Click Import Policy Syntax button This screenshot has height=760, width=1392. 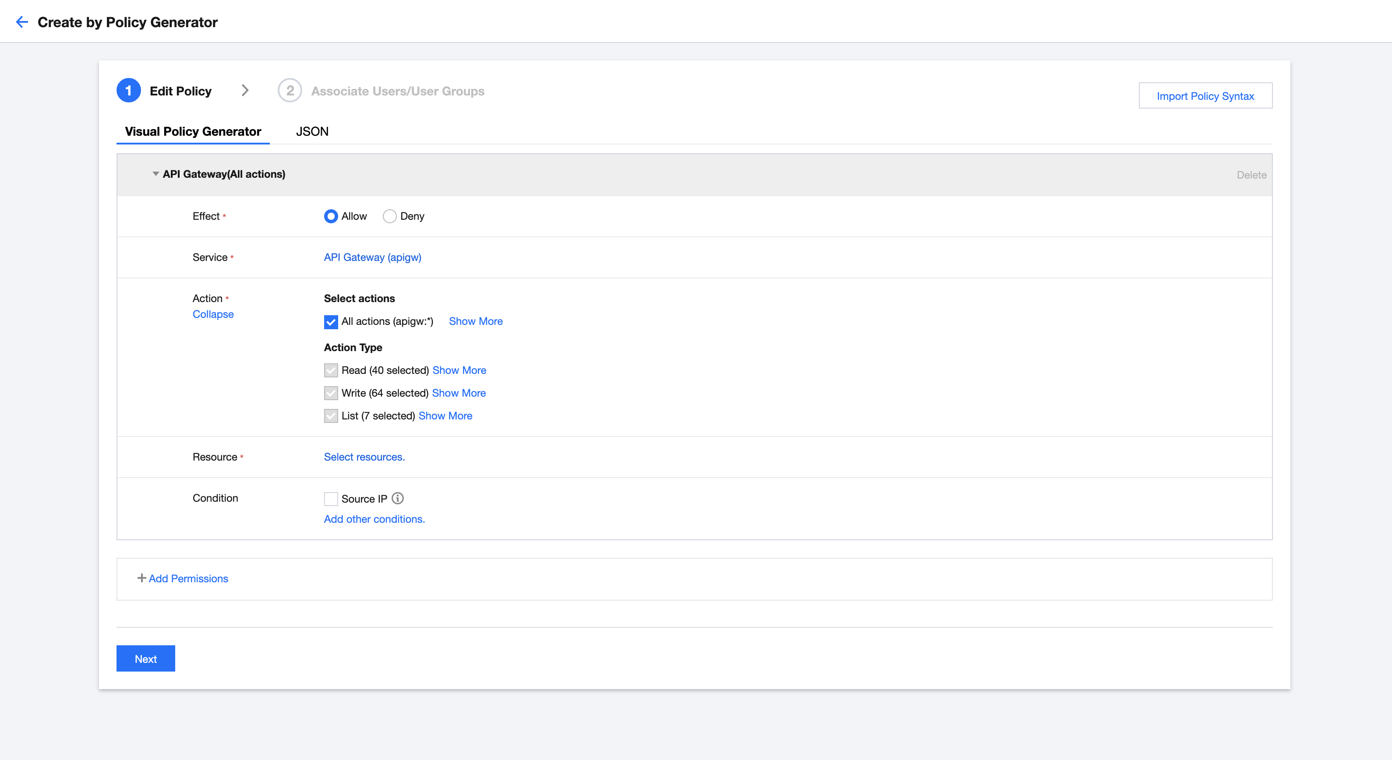coord(1205,95)
